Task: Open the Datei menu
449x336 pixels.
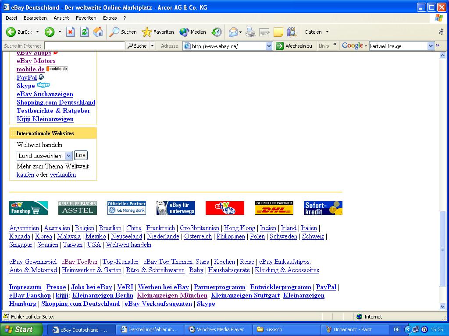Action: pyautogui.click(x=11, y=18)
